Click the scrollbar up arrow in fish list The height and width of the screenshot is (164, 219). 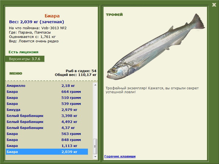click(95, 85)
